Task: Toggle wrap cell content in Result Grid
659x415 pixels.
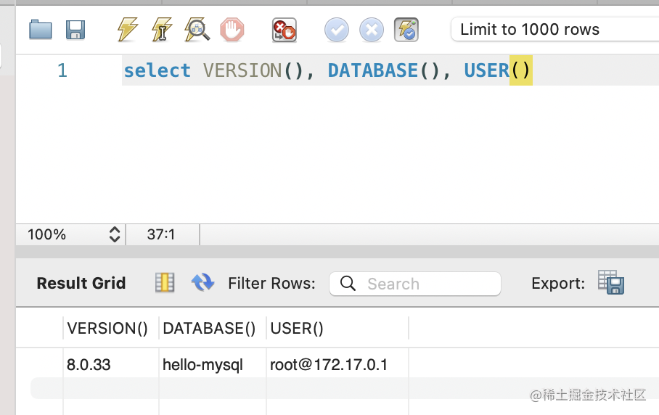Action: [165, 283]
